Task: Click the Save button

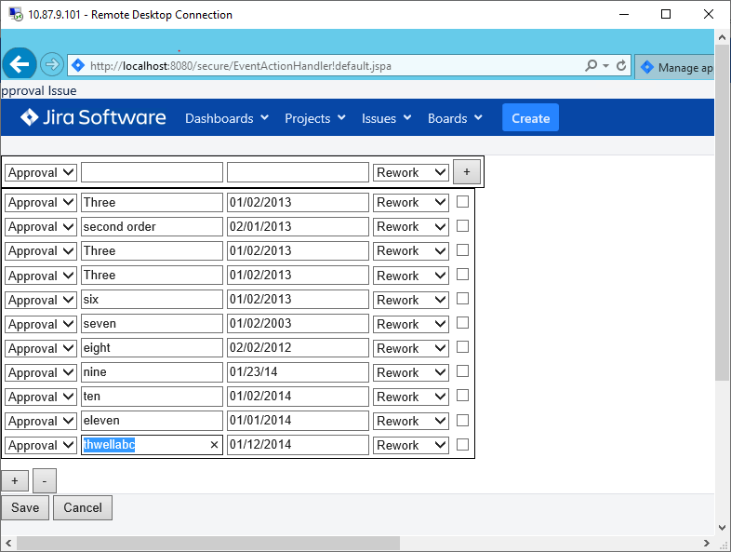Action: tap(25, 507)
